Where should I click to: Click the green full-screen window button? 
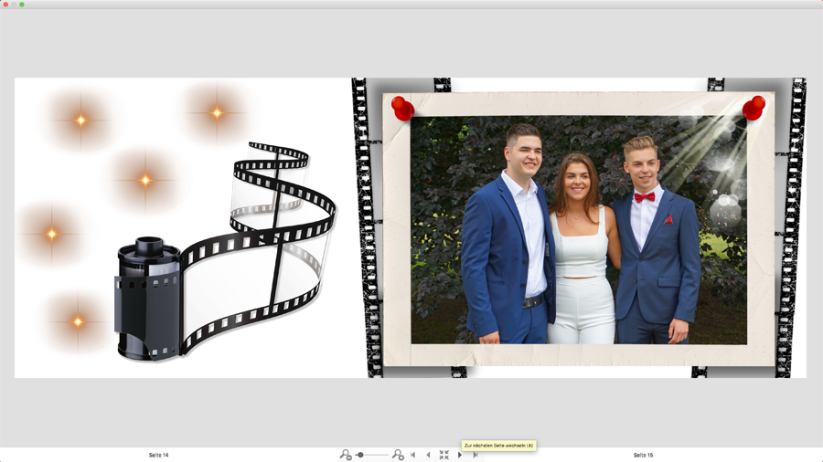tap(22, 5)
